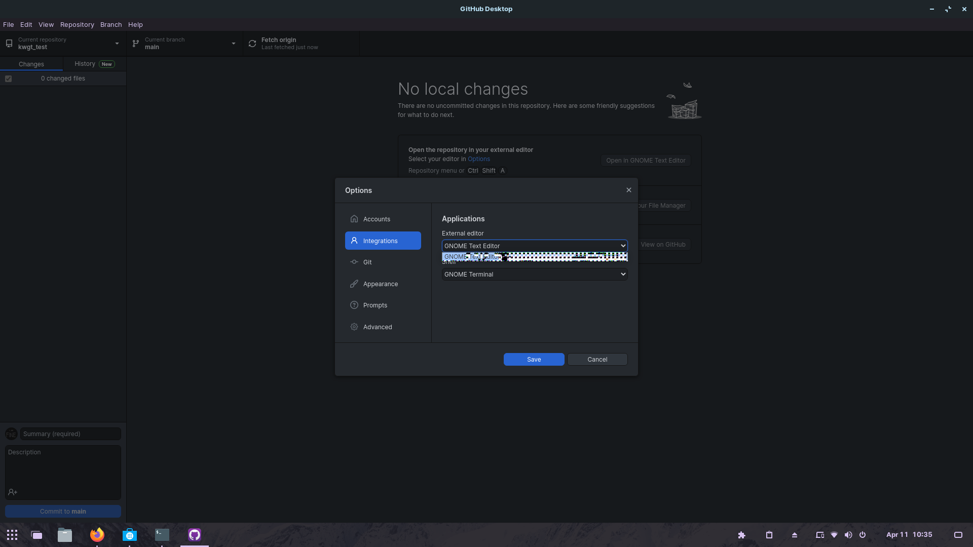Image resolution: width=973 pixels, height=547 pixels.
Task: Select the Appearance settings section
Action: pyautogui.click(x=381, y=284)
